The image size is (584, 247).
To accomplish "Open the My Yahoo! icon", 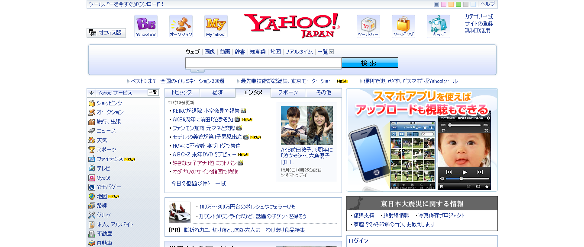I will coord(216,26).
